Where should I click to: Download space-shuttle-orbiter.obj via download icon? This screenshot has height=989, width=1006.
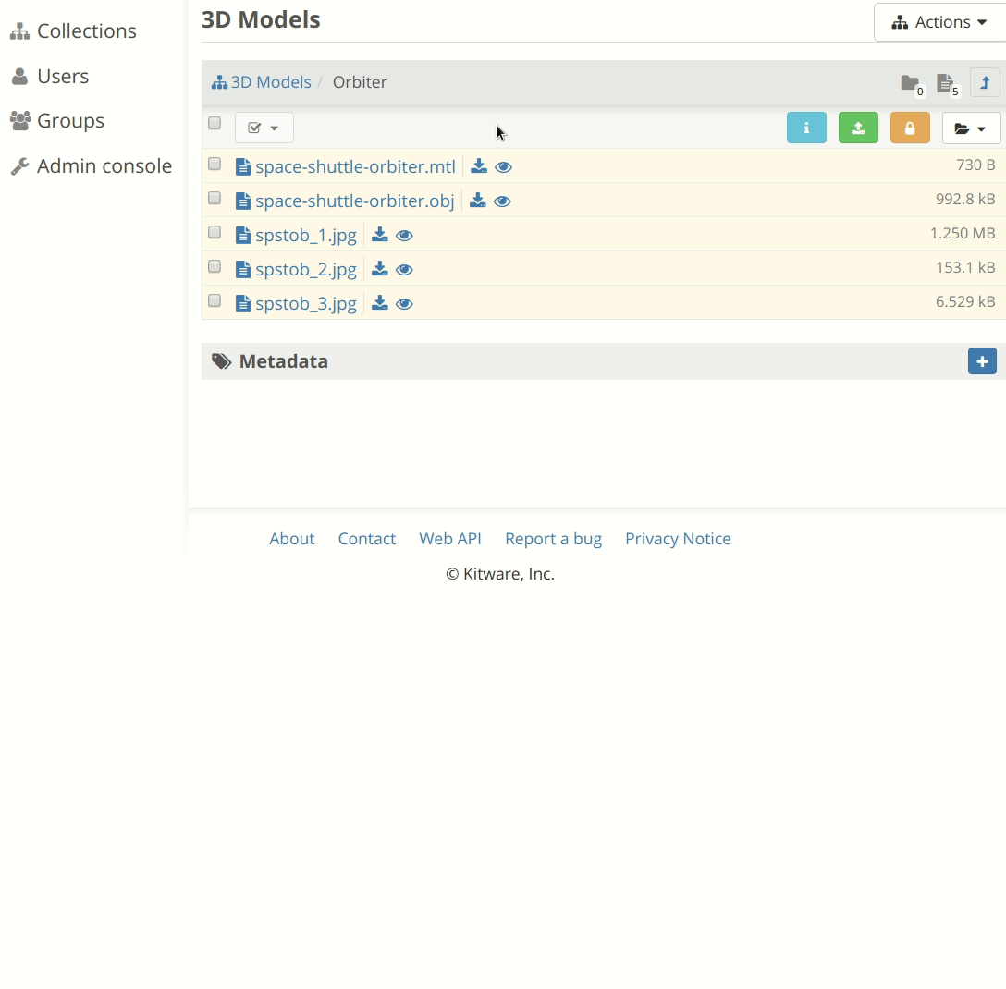coord(477,200)
